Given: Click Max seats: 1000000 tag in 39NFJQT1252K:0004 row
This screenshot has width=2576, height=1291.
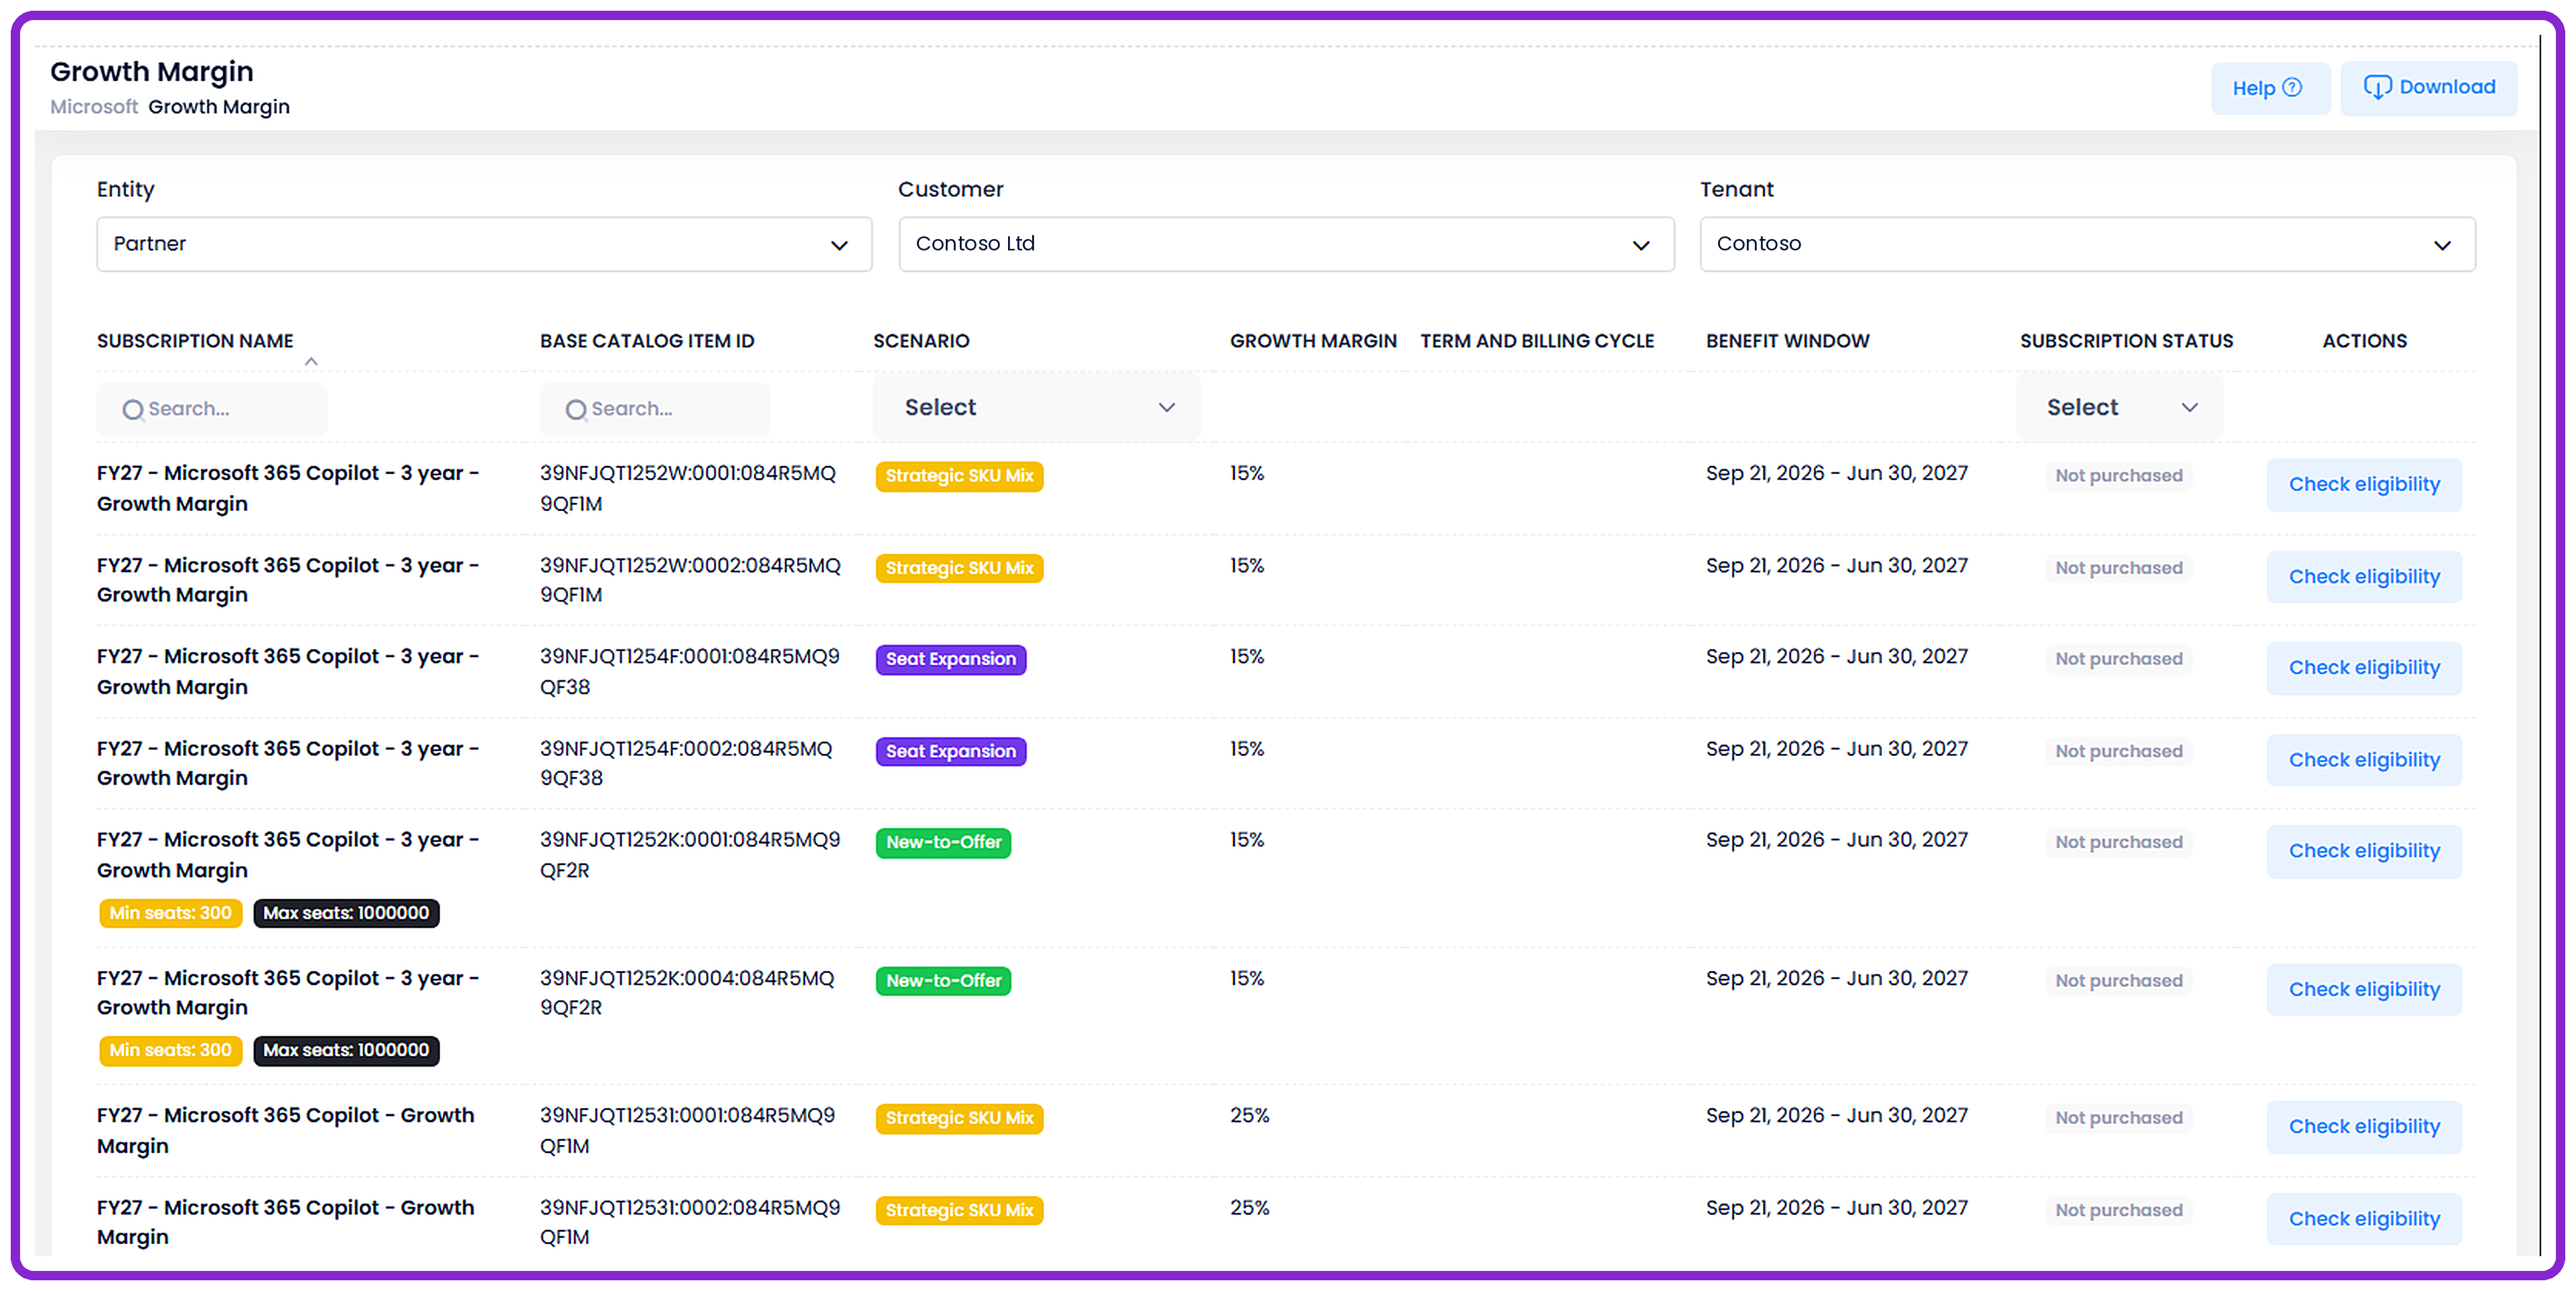Looking at the screenshot, I should point(346,1051).
